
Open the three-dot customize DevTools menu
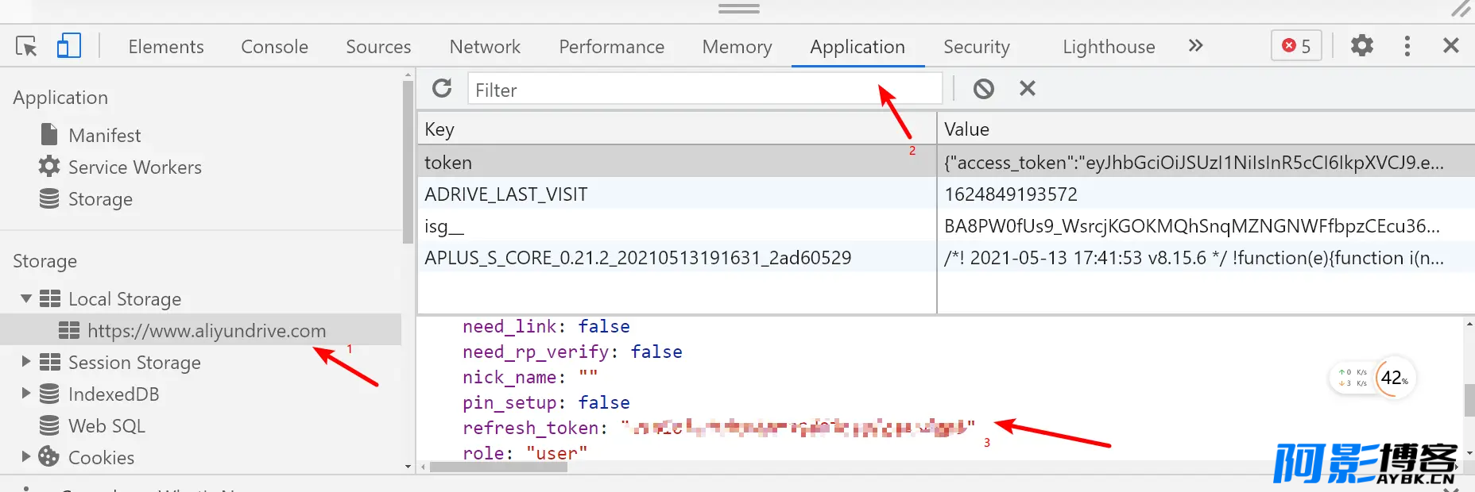pyautogui.click(x=1407, y=46)
